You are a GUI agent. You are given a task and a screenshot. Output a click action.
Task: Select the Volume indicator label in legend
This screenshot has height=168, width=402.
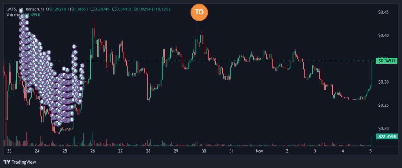(x=13, y=14)
